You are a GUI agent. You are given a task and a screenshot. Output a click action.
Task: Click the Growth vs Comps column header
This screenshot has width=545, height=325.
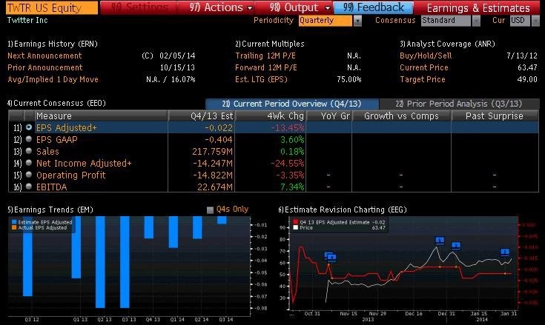click(401, 115)
